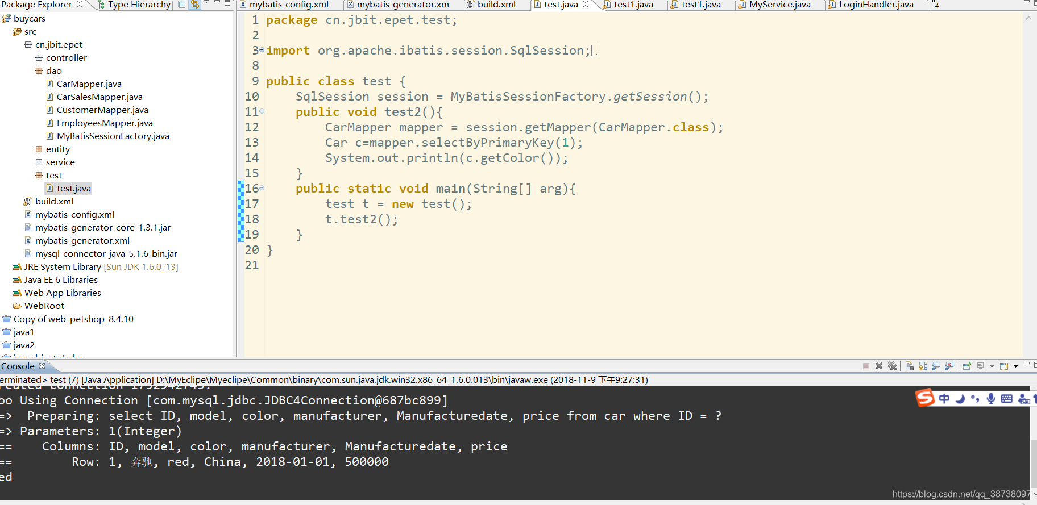Clear the console output
Image resolution: width=1037 pixels, height=505 pixels.
[x=910, y=366]
